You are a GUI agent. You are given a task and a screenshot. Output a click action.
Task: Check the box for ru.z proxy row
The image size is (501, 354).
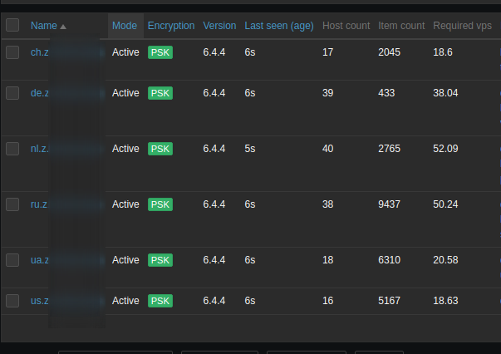point(12,204)
